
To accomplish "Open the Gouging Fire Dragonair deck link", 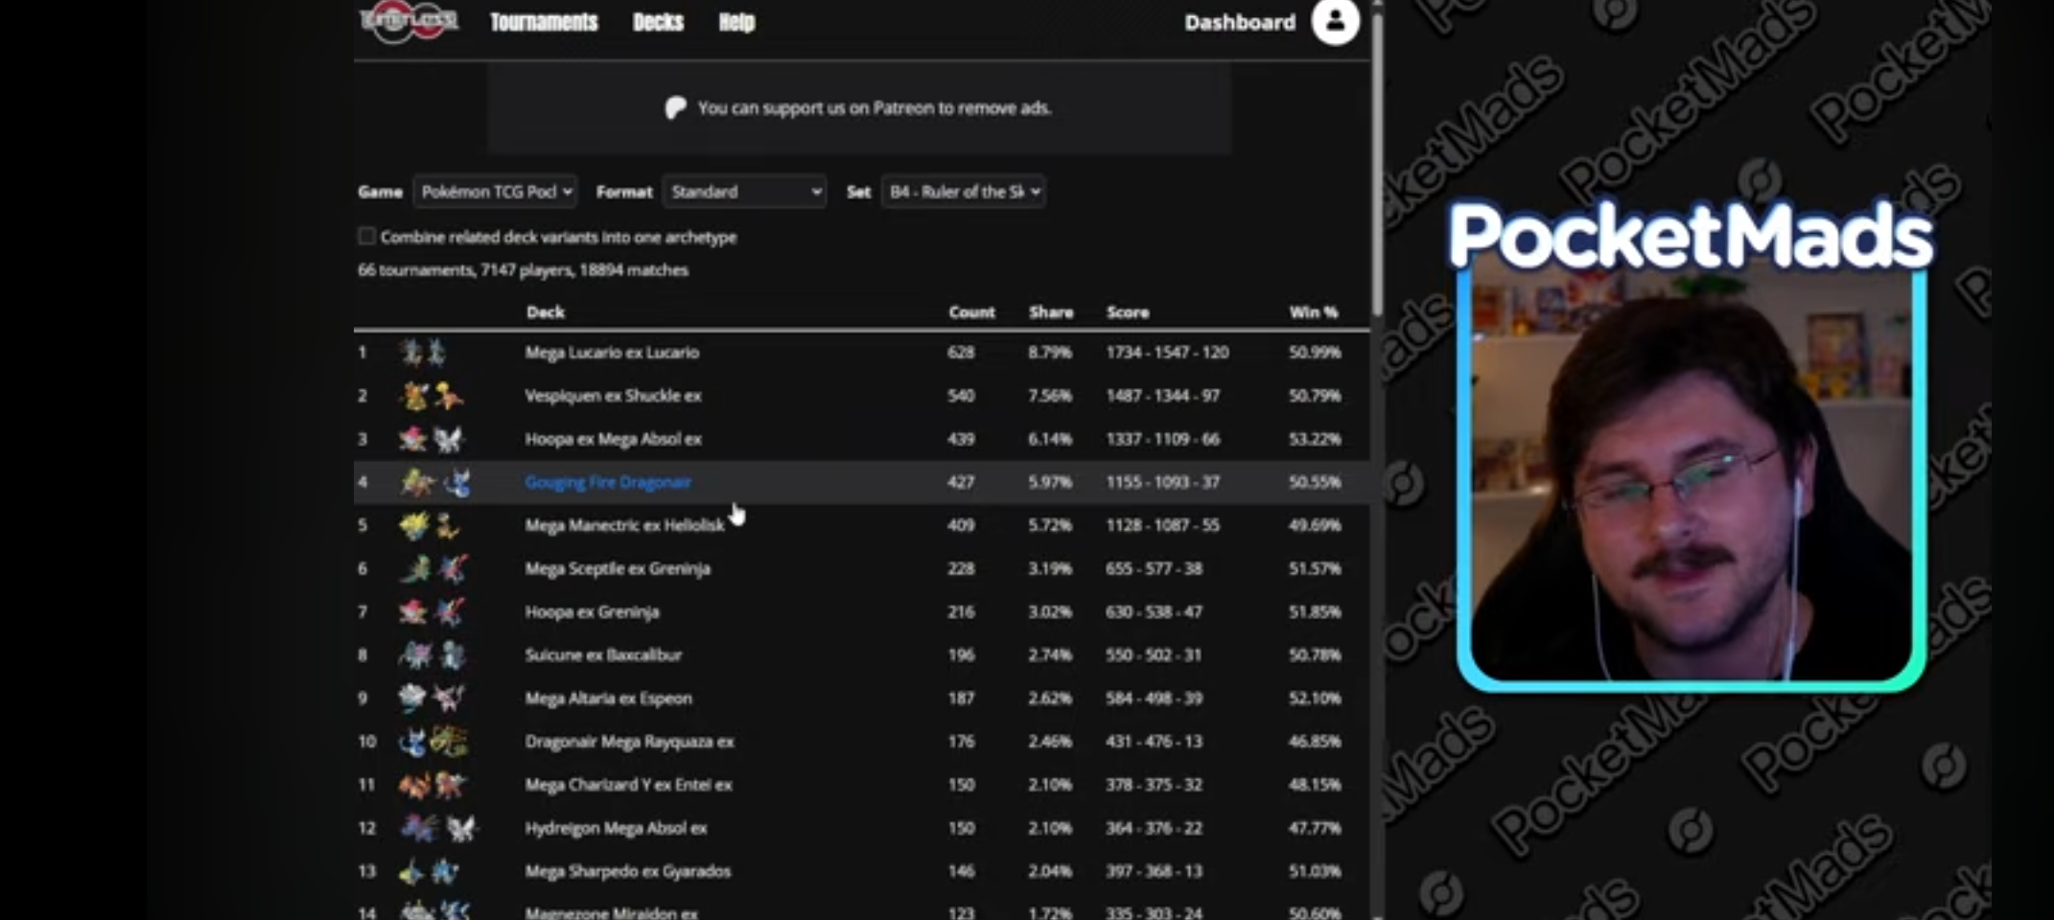I will [608, 482].
